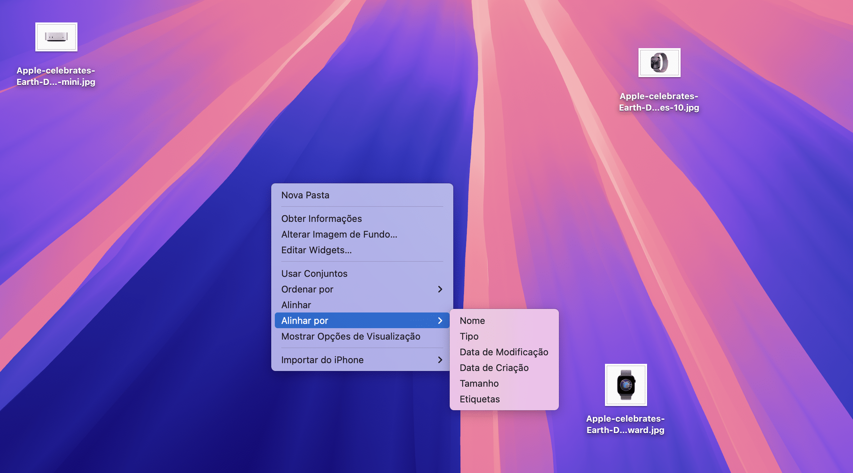853x473 pixels.
Task: Align icons by Tamanho
Action: point(504,383)
